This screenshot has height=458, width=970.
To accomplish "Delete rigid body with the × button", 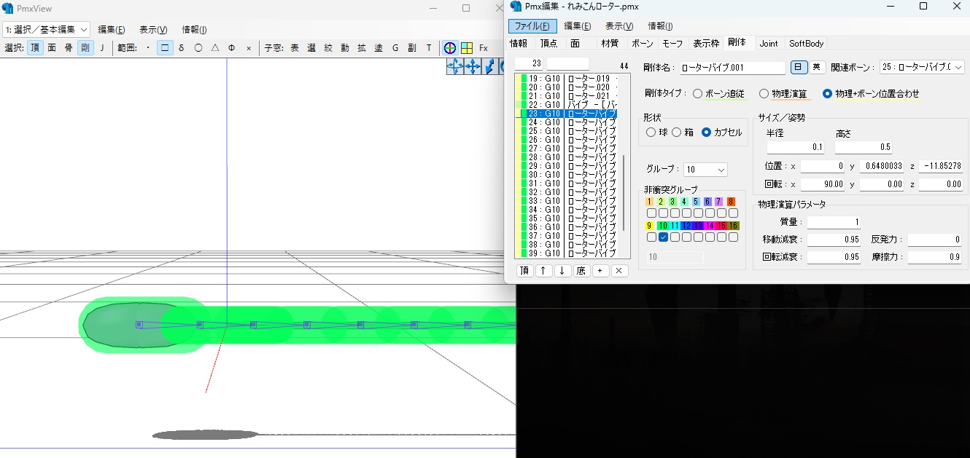I will pos(618,271).
